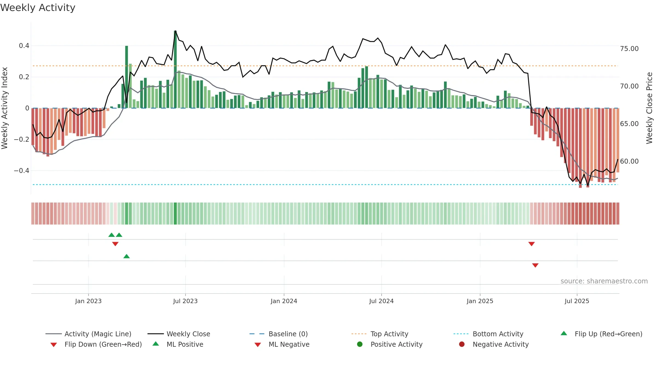Screen dimensions: 657x370
Task: Click the Negative Activity red circle icon
Action: click(x=462, y=344)
